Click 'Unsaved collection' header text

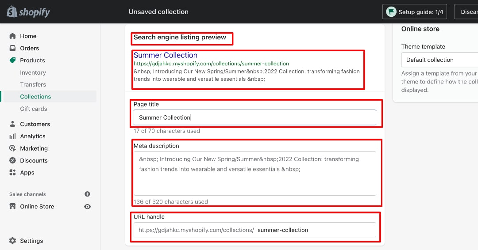tap(158, 12)
